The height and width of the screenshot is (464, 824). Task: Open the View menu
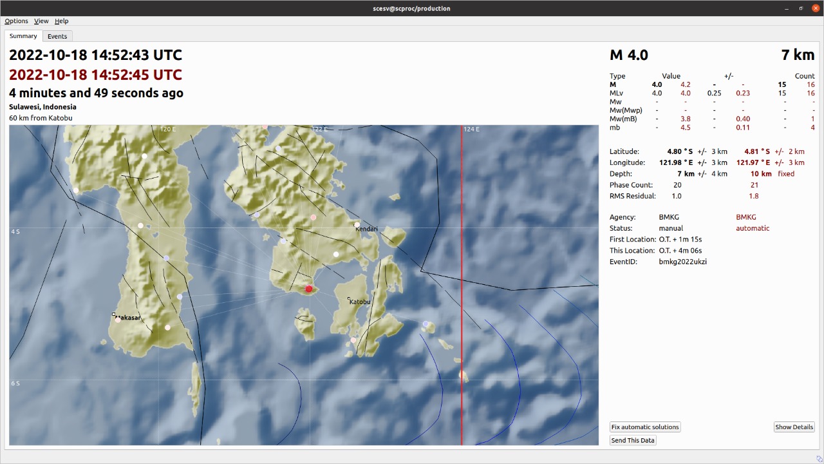41,21
